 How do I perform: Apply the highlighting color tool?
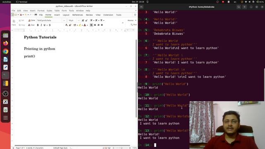80,25
